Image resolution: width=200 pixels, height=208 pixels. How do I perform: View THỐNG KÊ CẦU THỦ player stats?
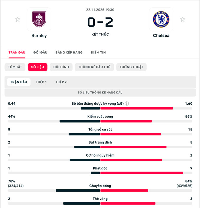point(94,67)
